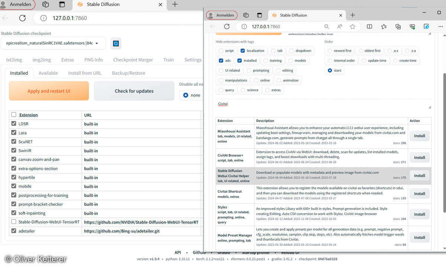Viewport: 446px width, 267px height.
Task: Click Anmelden profile button in front window
Action: (x=222, y=15)
